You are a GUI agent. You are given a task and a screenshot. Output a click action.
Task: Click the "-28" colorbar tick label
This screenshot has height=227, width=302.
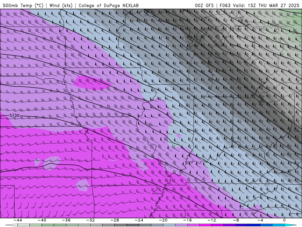(x=115, y=220)
